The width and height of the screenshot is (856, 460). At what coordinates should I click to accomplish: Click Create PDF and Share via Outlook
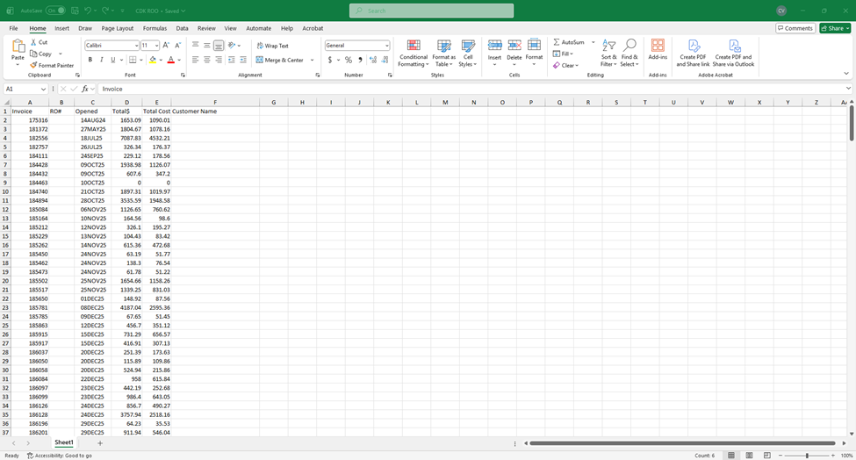733,53
